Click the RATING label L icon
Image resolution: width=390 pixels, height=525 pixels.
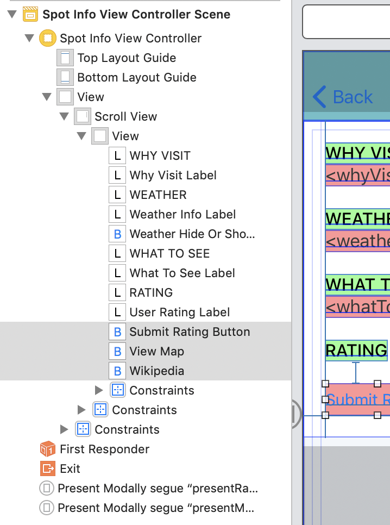click(117, 292)
